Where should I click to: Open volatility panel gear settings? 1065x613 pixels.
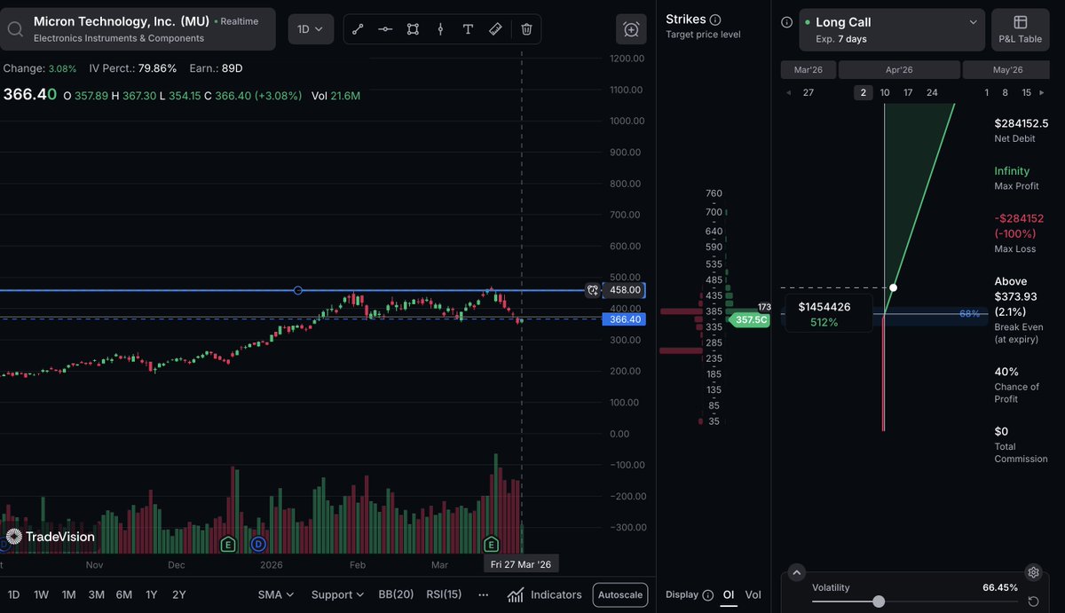[1032, 572]
